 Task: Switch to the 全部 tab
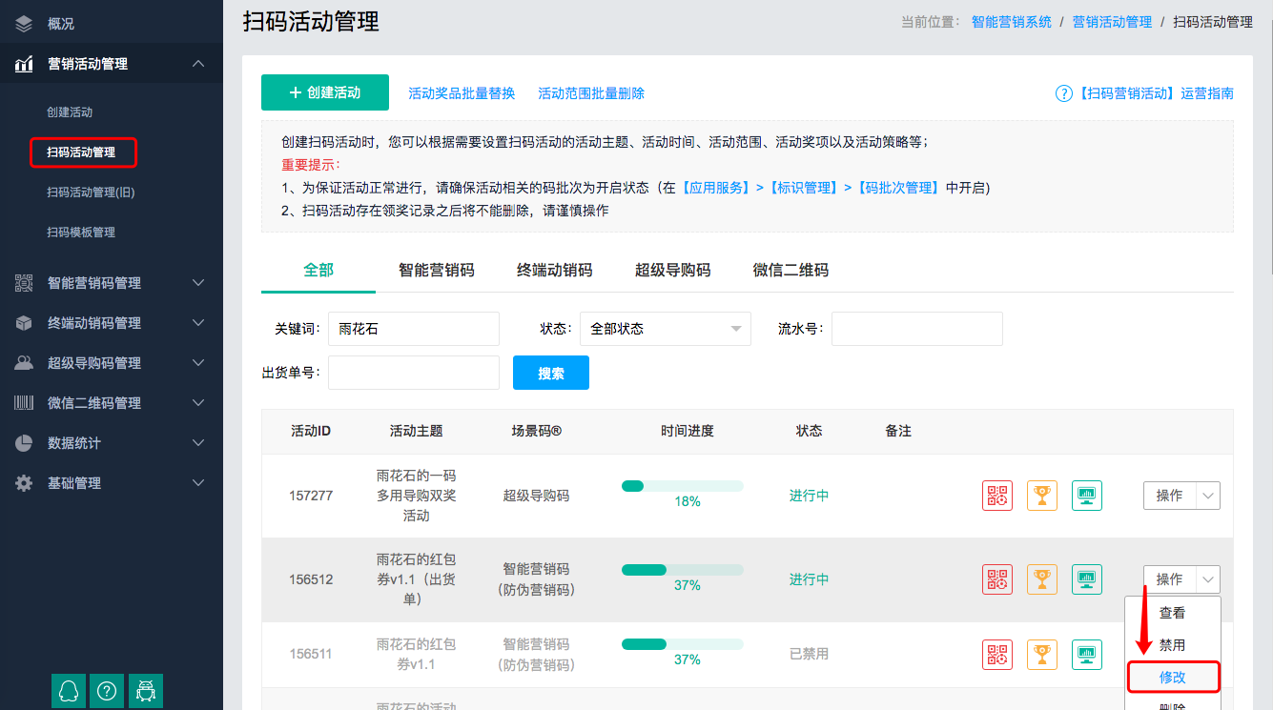(x=318, y=270)
